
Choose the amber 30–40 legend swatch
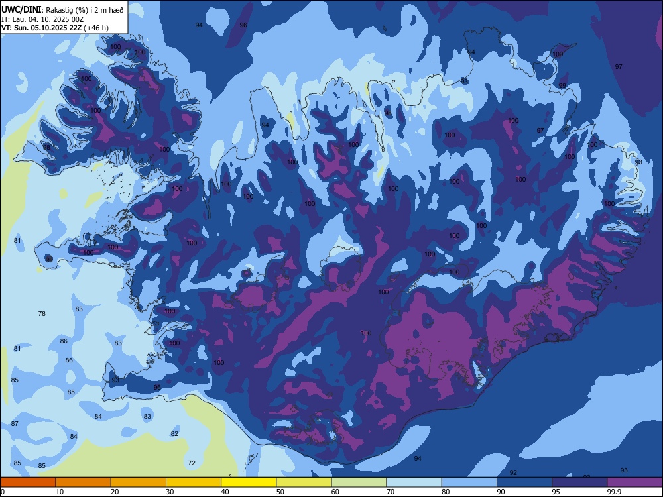(194, 482)
